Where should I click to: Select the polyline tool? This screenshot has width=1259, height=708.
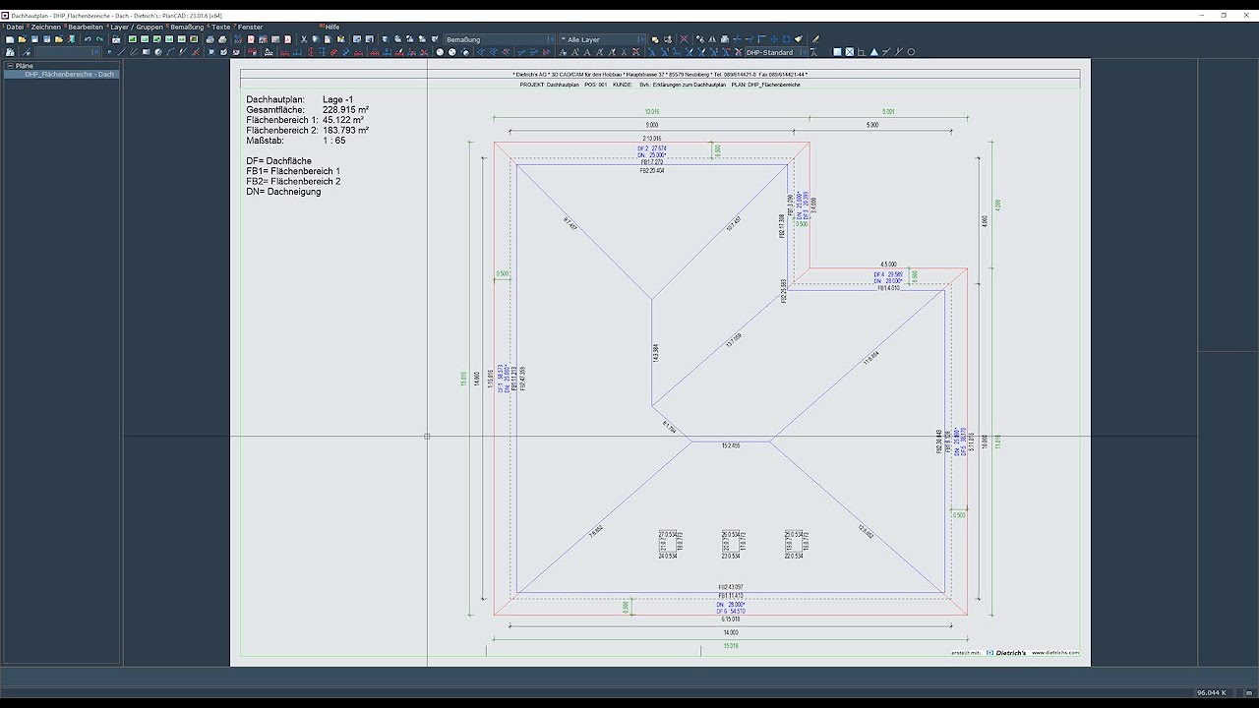170,52
